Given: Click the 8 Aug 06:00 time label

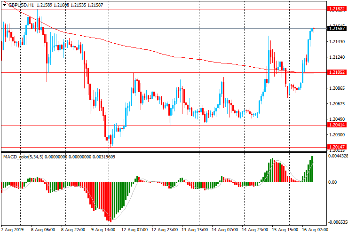Looking at the screenshot, I should [43, 230].
